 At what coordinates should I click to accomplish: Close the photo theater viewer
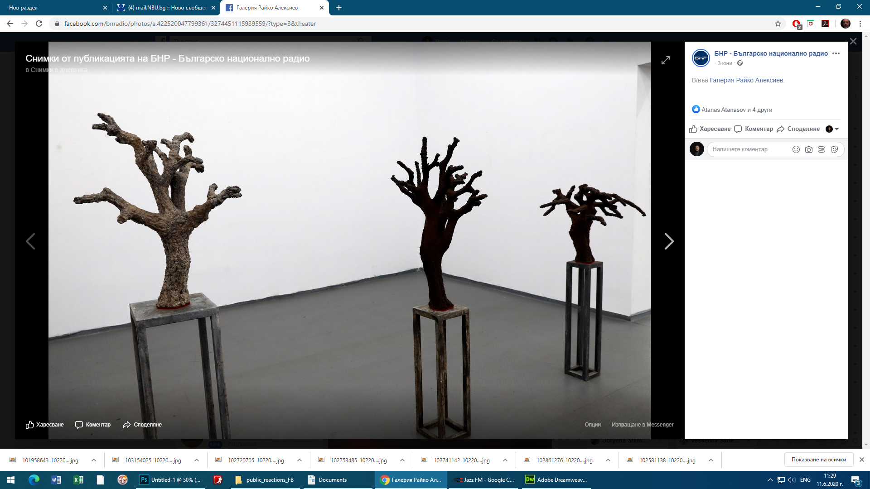[x=853, y=41]
